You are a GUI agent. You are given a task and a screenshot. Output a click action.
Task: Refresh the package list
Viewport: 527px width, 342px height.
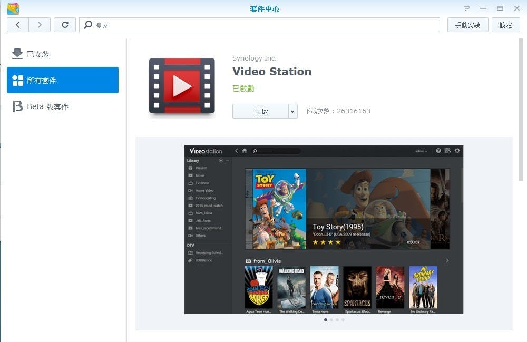coord(65,25)
